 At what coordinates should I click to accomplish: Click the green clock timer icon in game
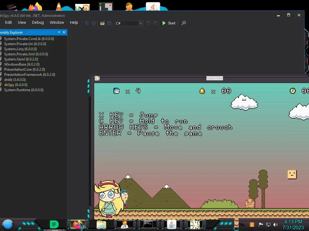click(293, 91)
